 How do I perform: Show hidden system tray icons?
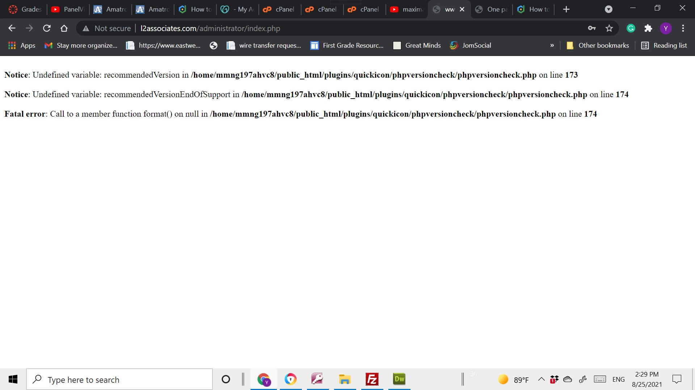[541, 379]
